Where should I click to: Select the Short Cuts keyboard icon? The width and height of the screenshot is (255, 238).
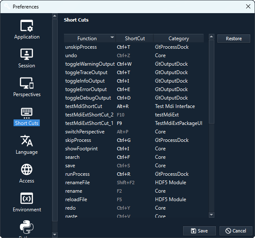point(27,113)
